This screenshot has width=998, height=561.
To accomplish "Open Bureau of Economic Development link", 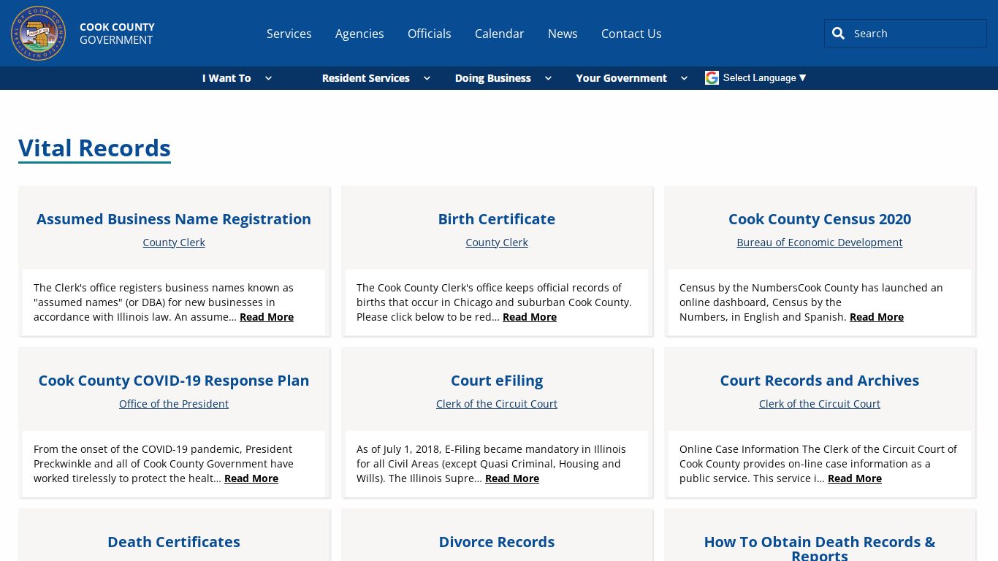I will click(x=819, y=242).
